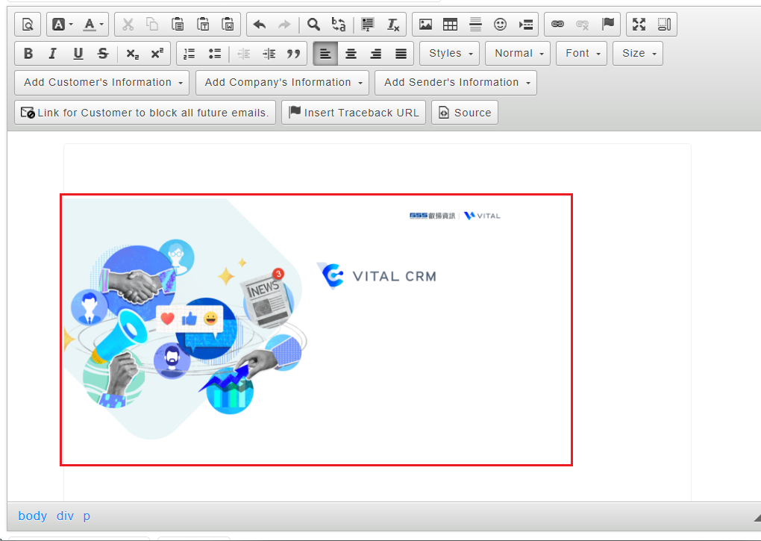
Task: Open the Replace tool
Action: (339, 25)
